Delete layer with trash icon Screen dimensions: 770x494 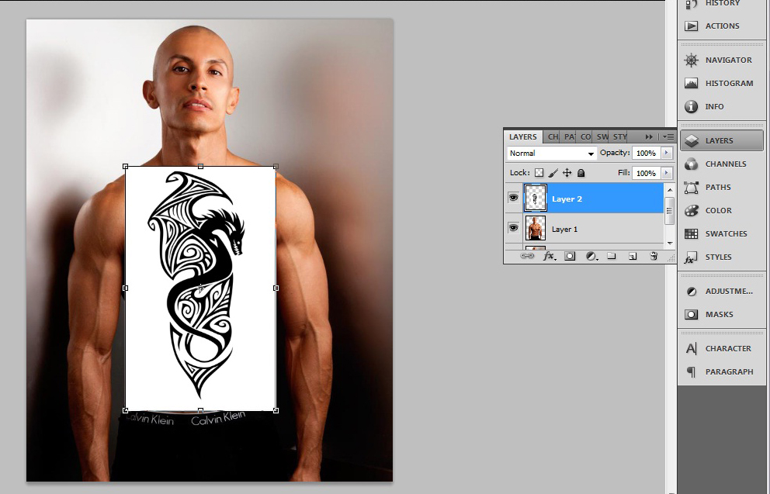coord(654,256)
